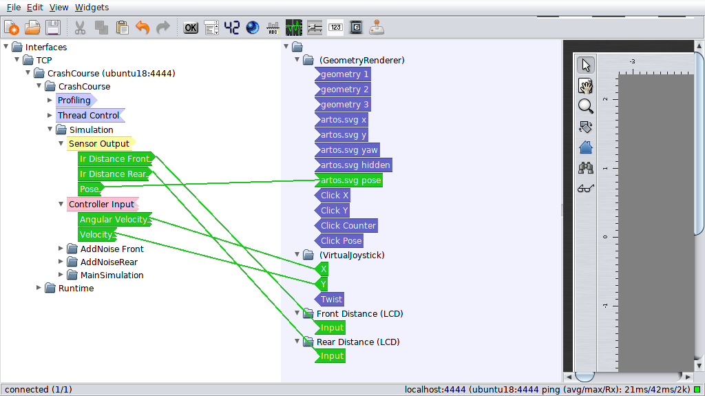Click the vertical scrollbar down arrow

point(699,366)
